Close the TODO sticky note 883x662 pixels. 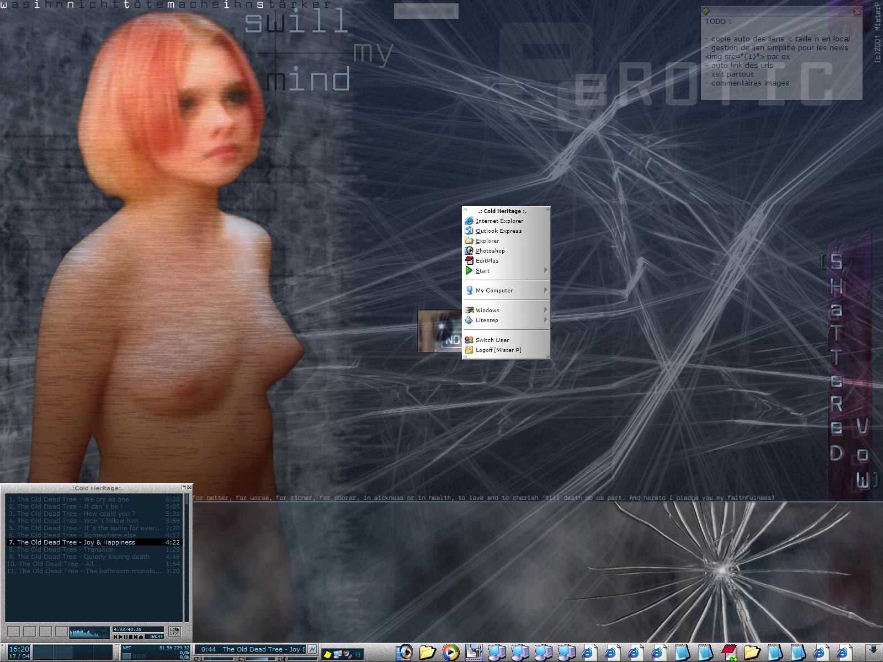point(857,11)
